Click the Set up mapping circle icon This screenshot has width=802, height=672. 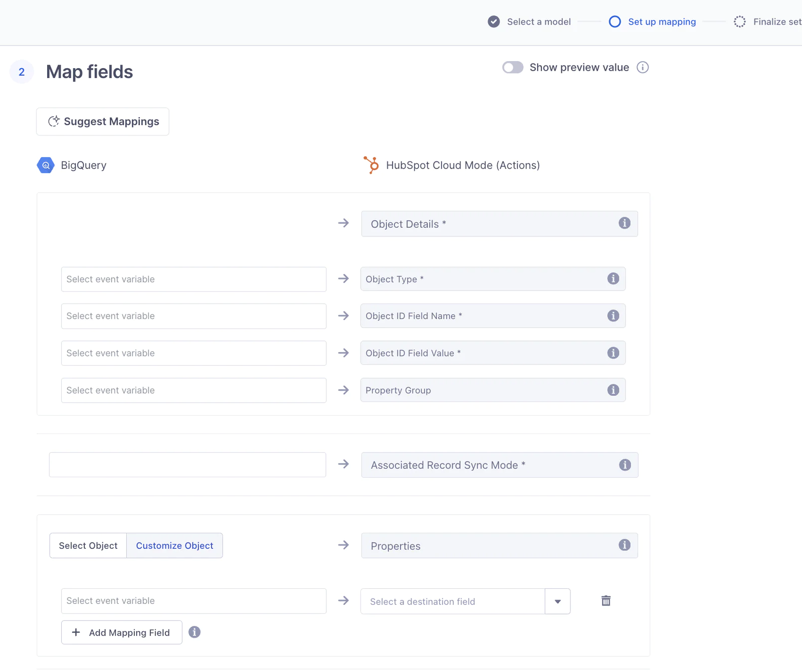pos(615,22)
